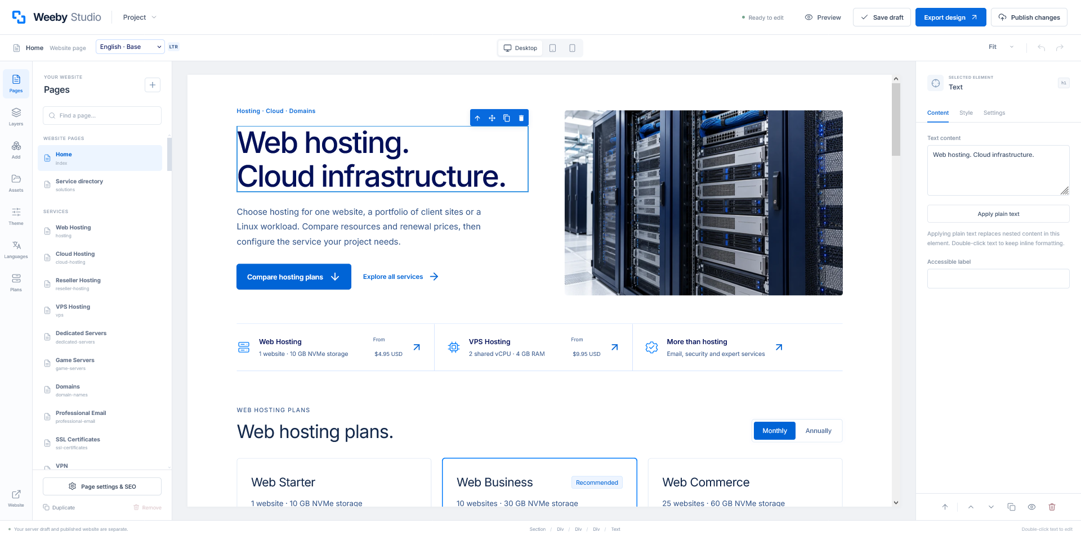Open the Languages panel
This screenshot has height=537, width=1081.
click(16, 250)
